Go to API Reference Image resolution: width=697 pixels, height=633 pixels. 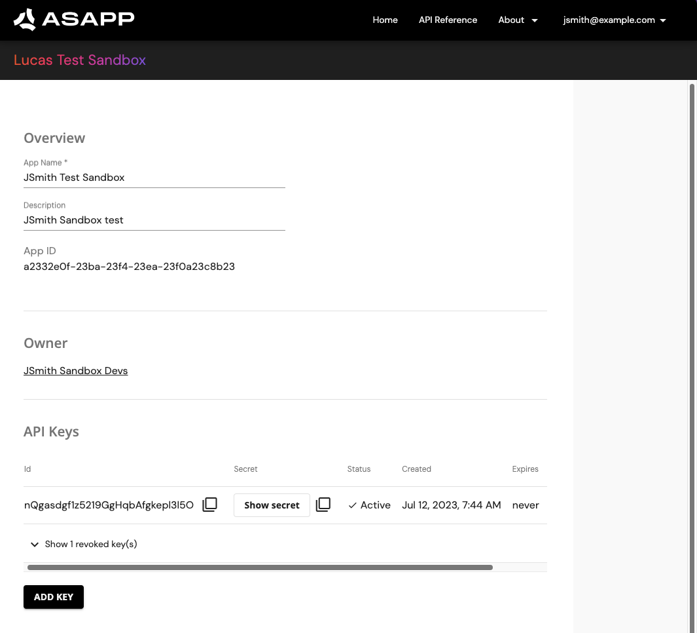(448, 20)
